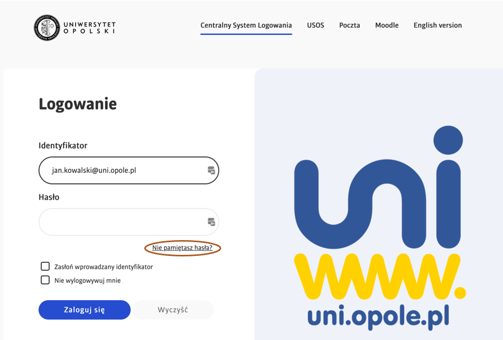
Task: Click the 'Wyczyść' button
Action: (x=173, y=309)
